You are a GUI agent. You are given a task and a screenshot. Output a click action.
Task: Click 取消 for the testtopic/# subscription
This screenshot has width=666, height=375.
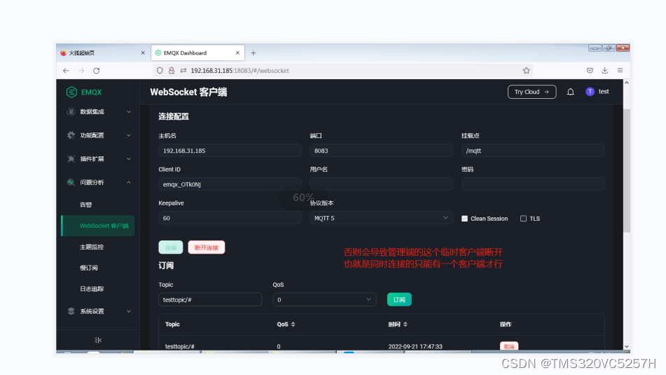point(509,346)
